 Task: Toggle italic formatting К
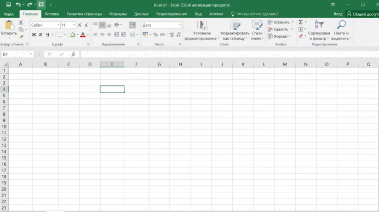click(41, 35)
